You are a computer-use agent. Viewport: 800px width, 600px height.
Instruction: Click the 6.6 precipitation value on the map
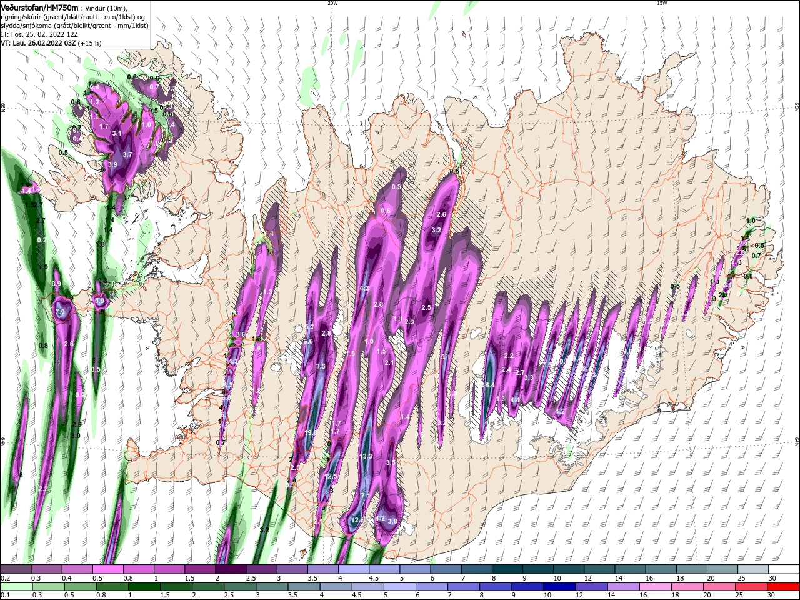307,342
